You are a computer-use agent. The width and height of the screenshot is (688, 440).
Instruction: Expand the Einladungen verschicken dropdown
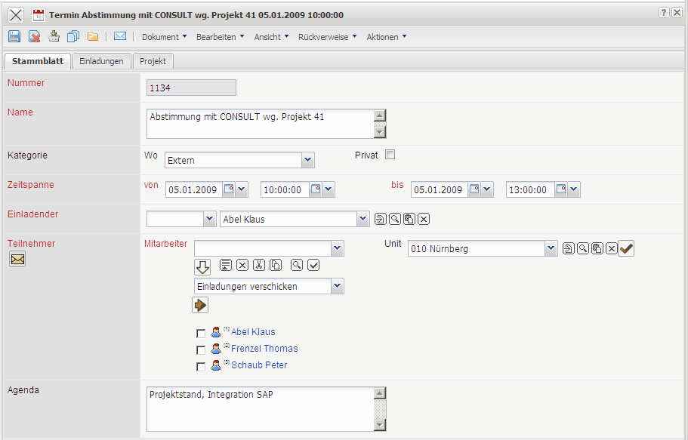[338, 286]
